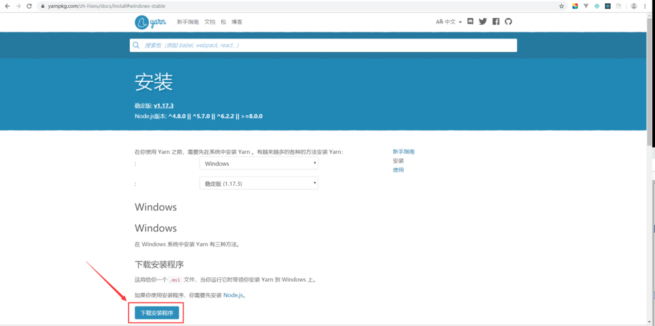
Task: Click the 下载安装程序 section heading
Action: point(159,265)
